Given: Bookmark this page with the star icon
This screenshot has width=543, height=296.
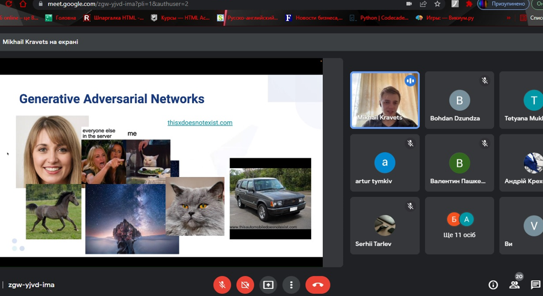Looking at the screenshot, I should [438, 4].
